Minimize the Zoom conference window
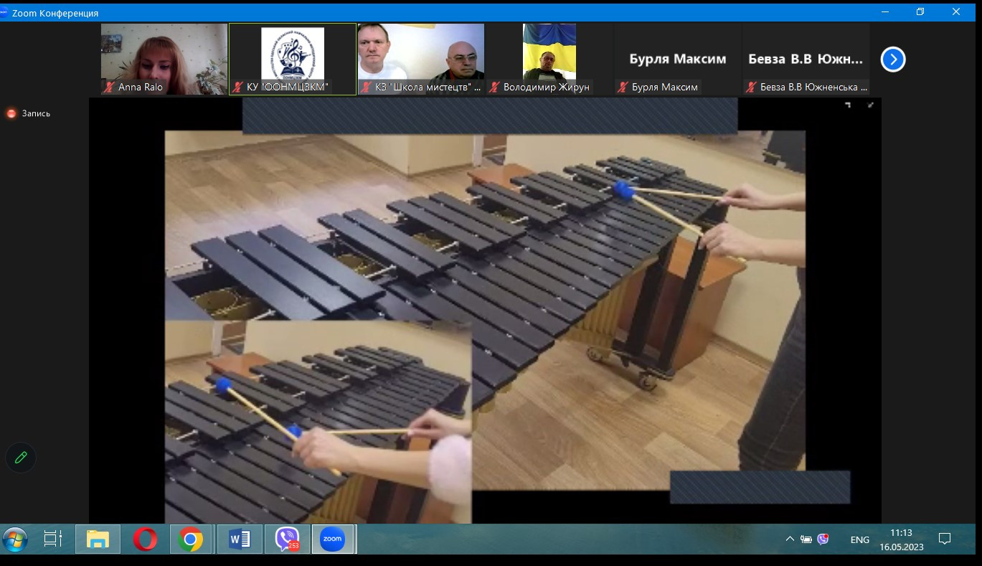Viewport: 982px width, 566px height. pyautogui.click(x=884, y=12)
